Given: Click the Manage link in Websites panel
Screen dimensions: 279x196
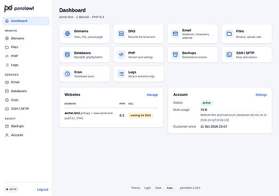Looking at the screenshot, I should pos(153,95).
